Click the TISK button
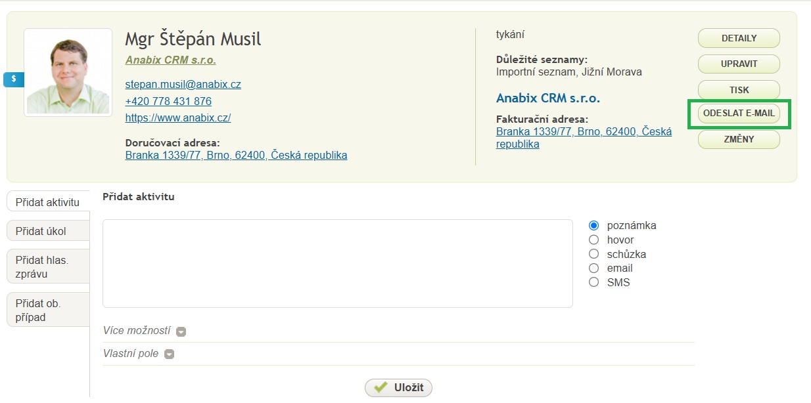The width and height of the screenshot is (811, 403). [739, 90]
